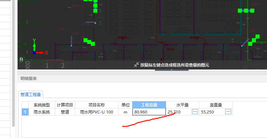This screenshot has width=267, height=138.
Task: Click the XY coordinate axis indicator
Action: click(x=40, y=47)
